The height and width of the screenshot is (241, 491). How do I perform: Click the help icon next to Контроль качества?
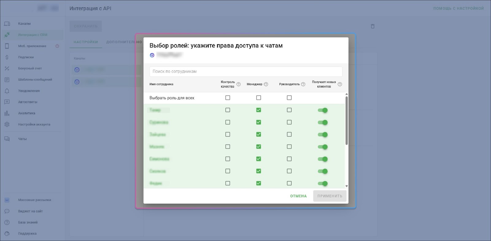[x=238, y=84]
